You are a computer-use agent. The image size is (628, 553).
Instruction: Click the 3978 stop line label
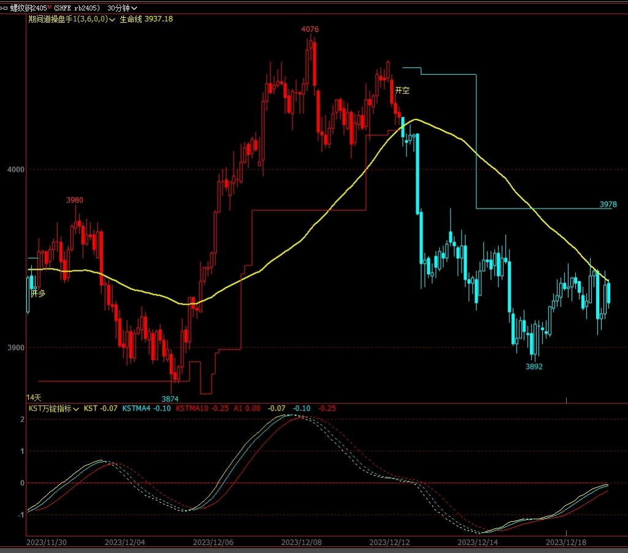[608, 204]
